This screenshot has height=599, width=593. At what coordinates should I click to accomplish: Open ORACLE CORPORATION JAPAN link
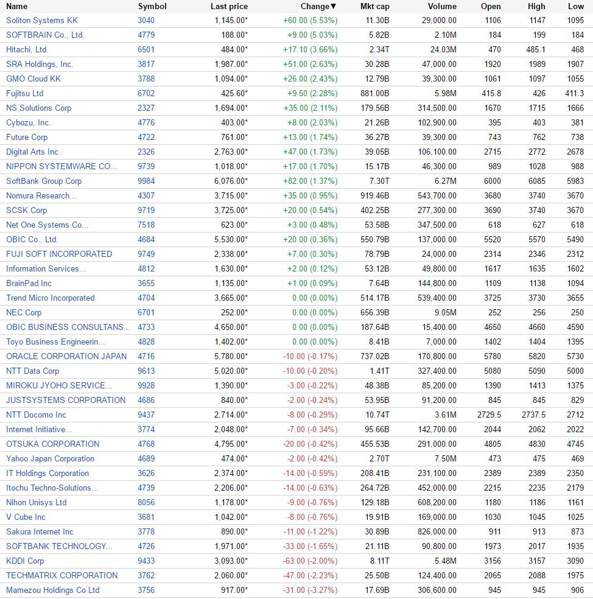tap(66, 357)
